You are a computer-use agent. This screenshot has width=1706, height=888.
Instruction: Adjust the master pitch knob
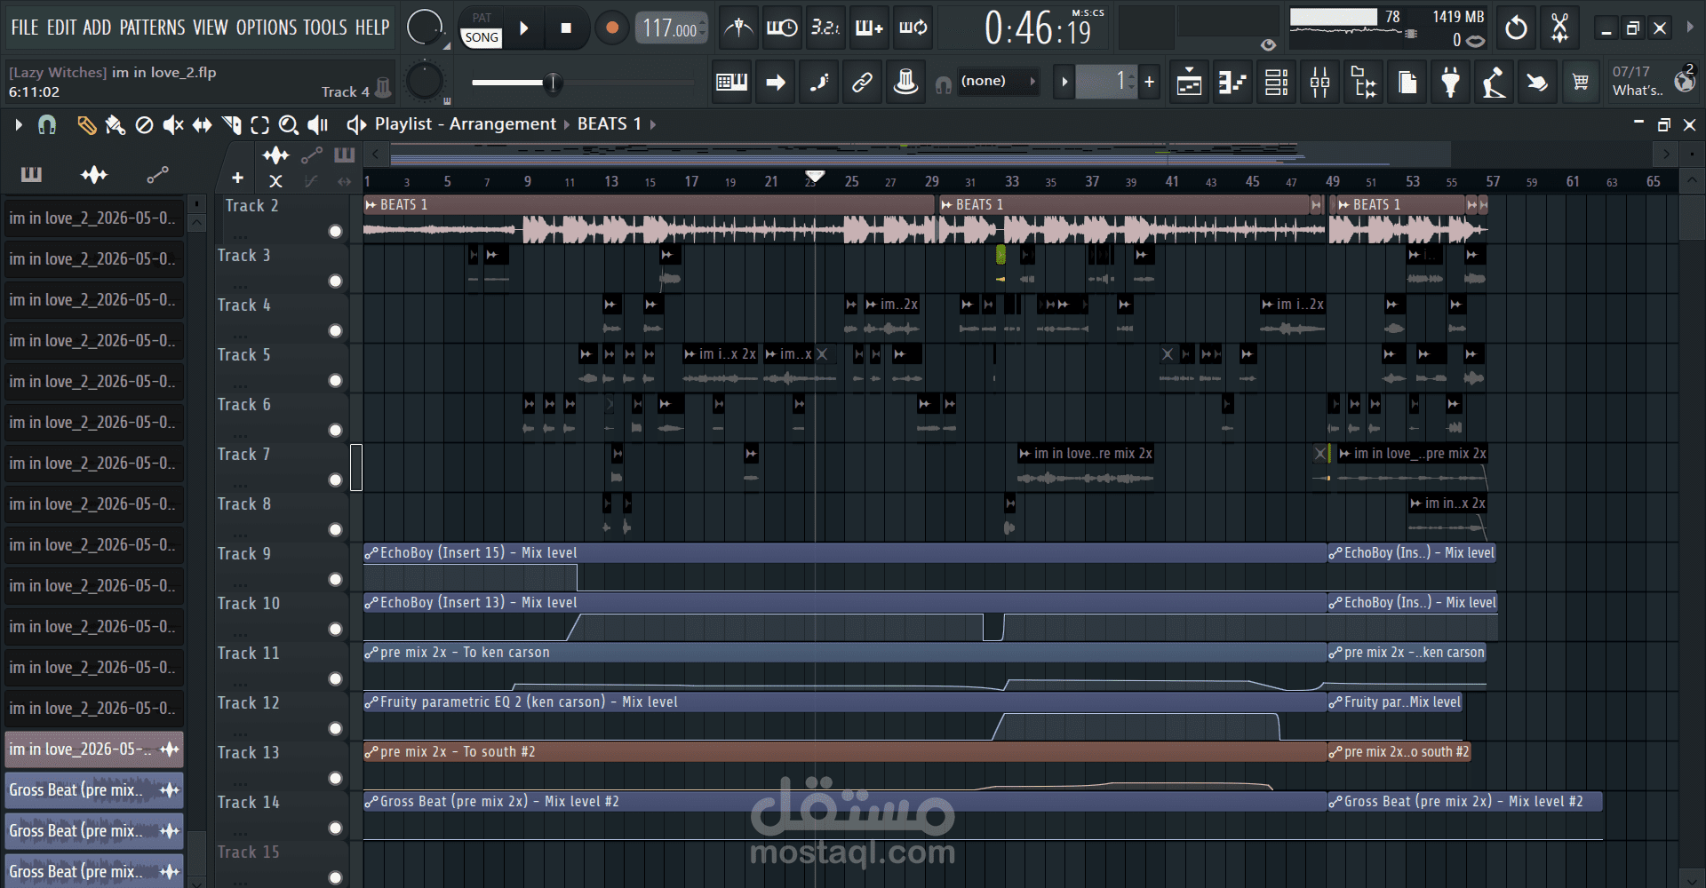coord(425,82)
